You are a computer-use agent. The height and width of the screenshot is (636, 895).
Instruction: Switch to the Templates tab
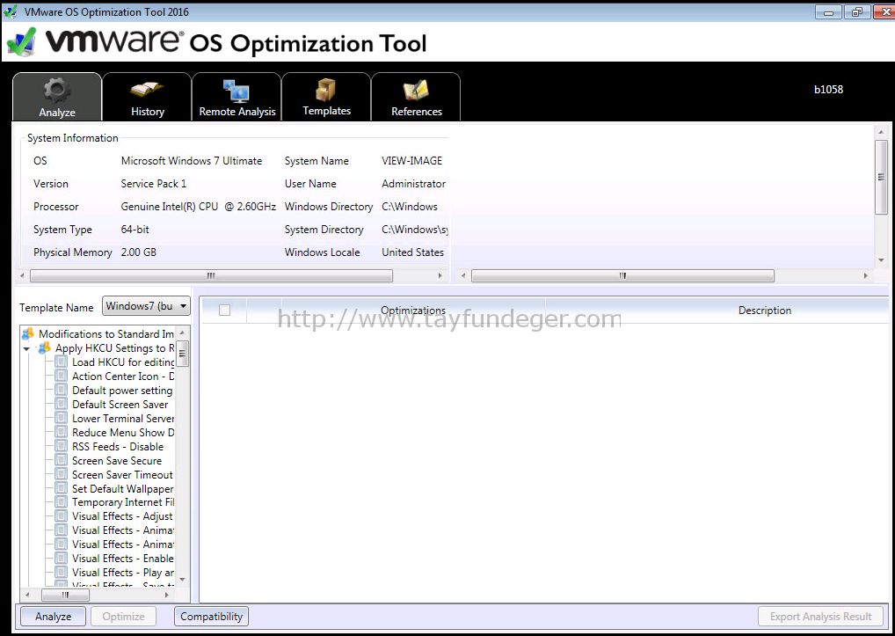point(326,97)
